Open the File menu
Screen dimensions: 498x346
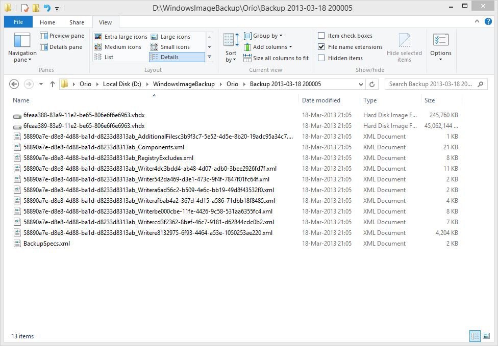click(18, 22)
